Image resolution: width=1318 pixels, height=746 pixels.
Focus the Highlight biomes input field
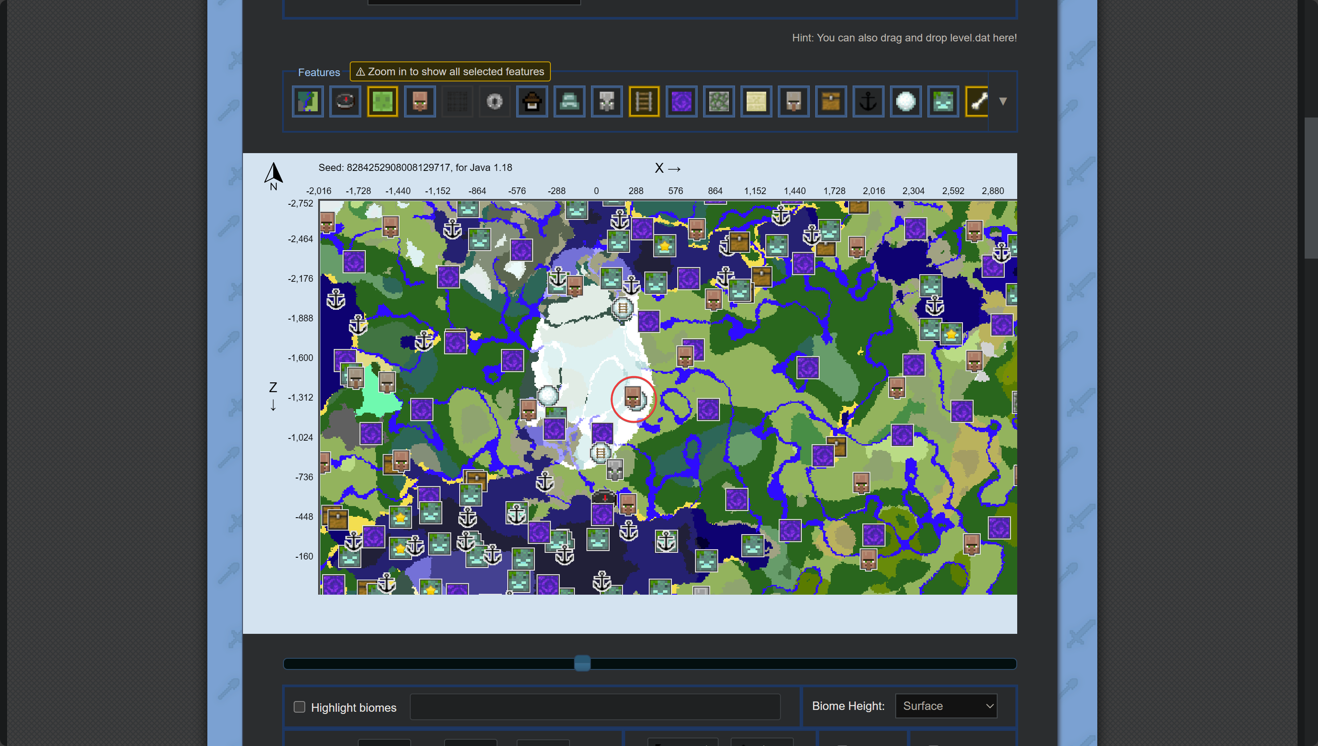[x=595, y=707]
